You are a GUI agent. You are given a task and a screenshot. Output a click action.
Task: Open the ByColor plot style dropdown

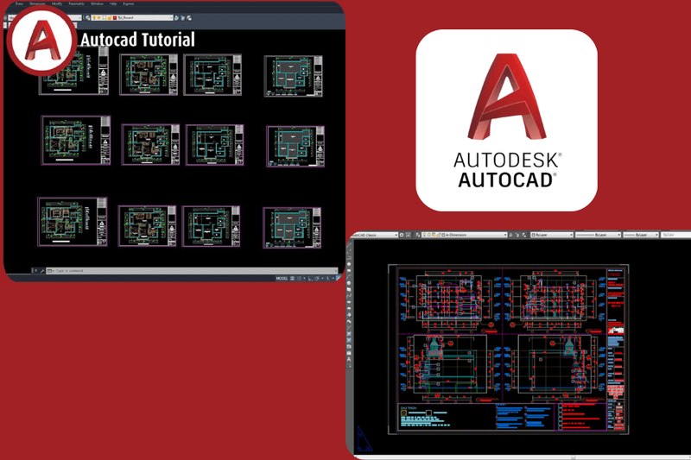[x=675, y=235]
